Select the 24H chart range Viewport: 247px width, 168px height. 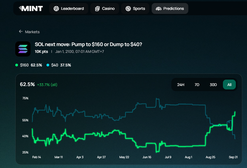(x=181, y=85)
